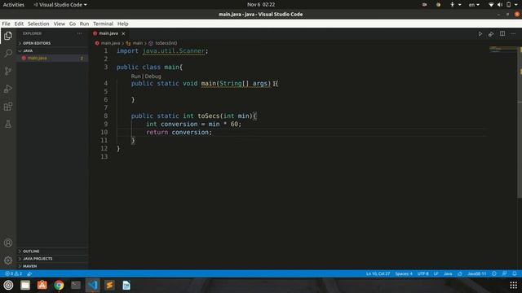Open the accessibility menu in top bar
This screenshot has height=293, width=522.
coord(455,5)
